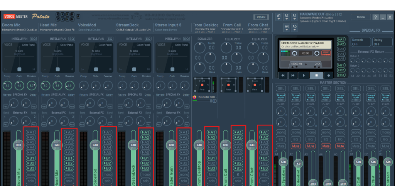
Task: Mute the A1 Speakers master bus
Action: [x=281, y=146]
